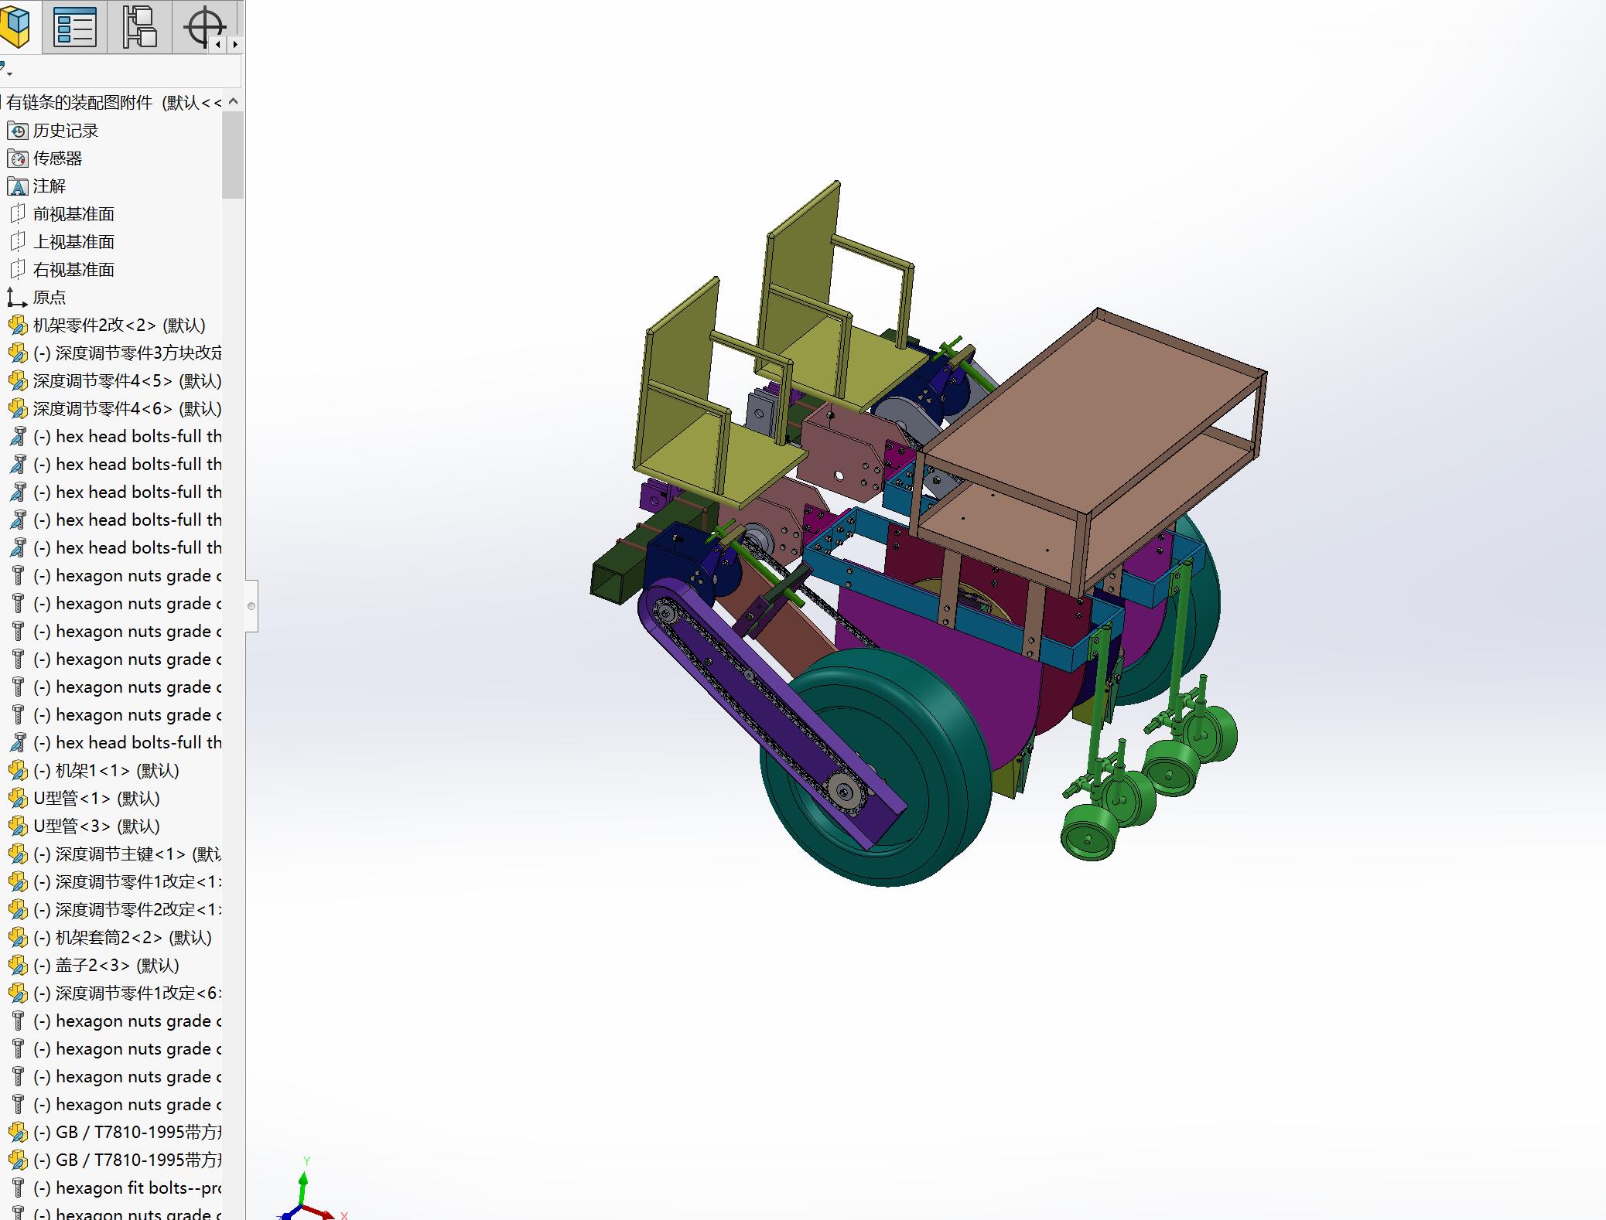Image resolution: width=1606 pixels, height=1220 pixels.
Task: Select the U型管<1> component
Action: point(96,799)
